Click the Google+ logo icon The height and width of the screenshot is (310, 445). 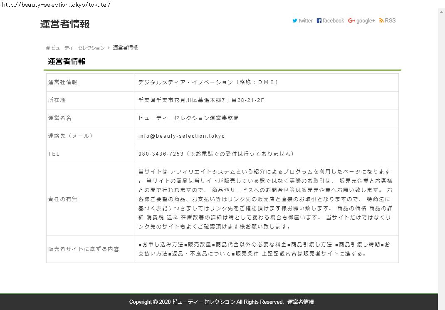[x=351, y=20]
